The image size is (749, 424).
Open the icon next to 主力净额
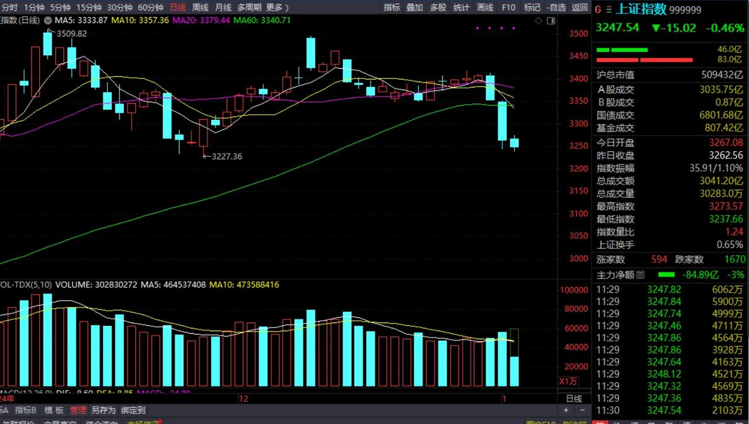[x=640, y=275]
